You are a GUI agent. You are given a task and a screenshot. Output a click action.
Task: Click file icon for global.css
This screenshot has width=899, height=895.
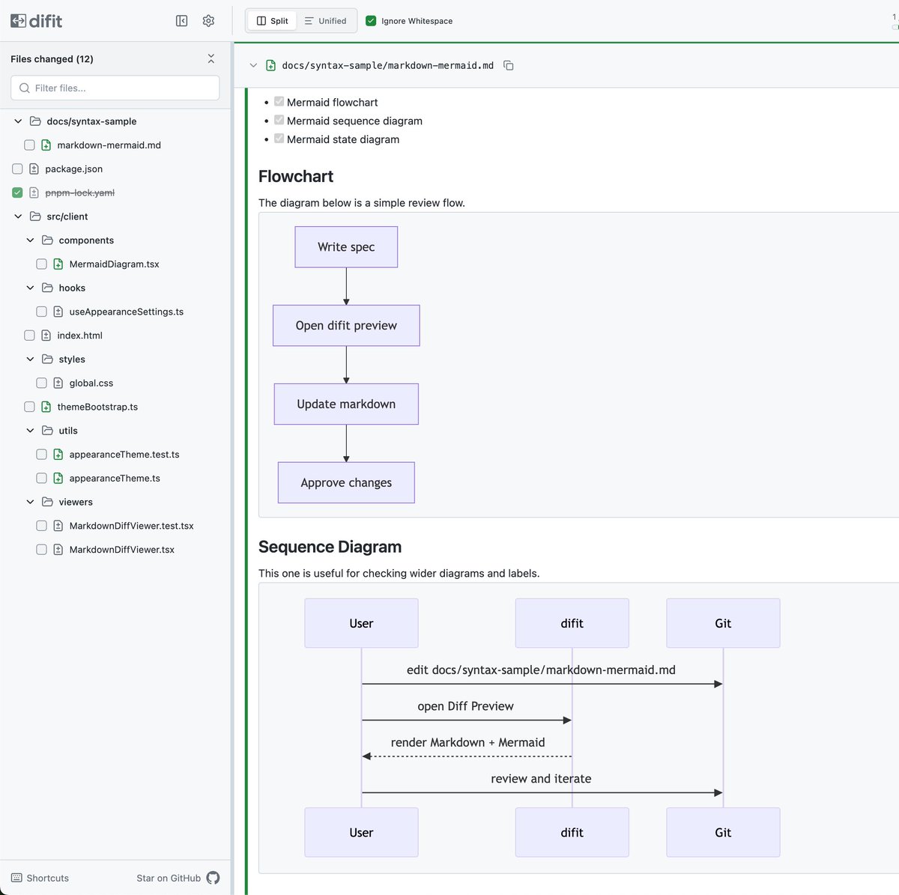(58, 383)
